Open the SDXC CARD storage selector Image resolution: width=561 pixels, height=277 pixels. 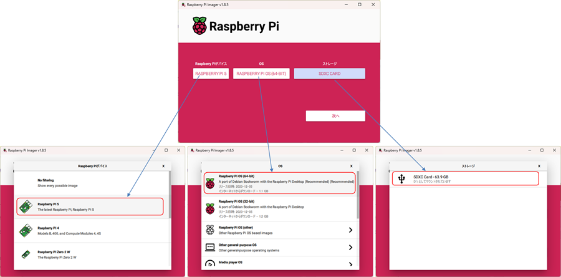[329, 74]
